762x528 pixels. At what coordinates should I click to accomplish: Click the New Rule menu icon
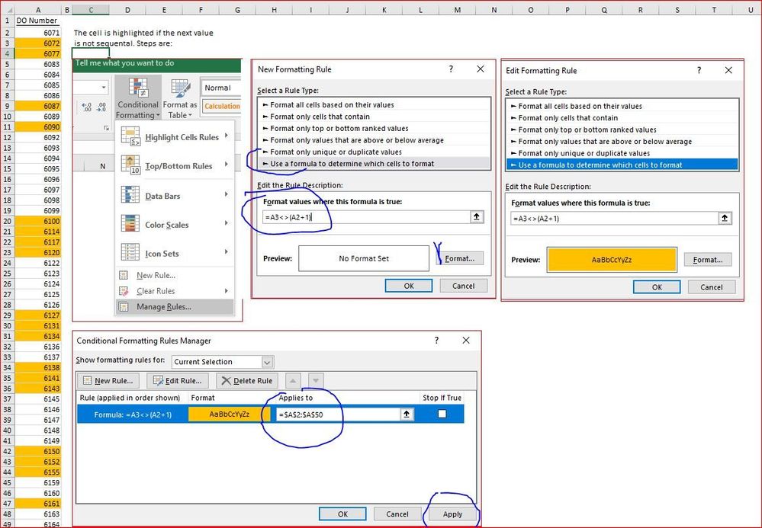pos(124,275)
